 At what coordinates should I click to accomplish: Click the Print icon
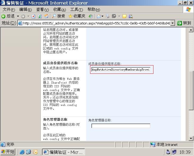[x=107, y=16]
